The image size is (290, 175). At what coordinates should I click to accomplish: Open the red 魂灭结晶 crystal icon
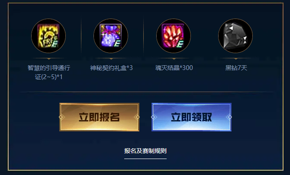[174, 36]
